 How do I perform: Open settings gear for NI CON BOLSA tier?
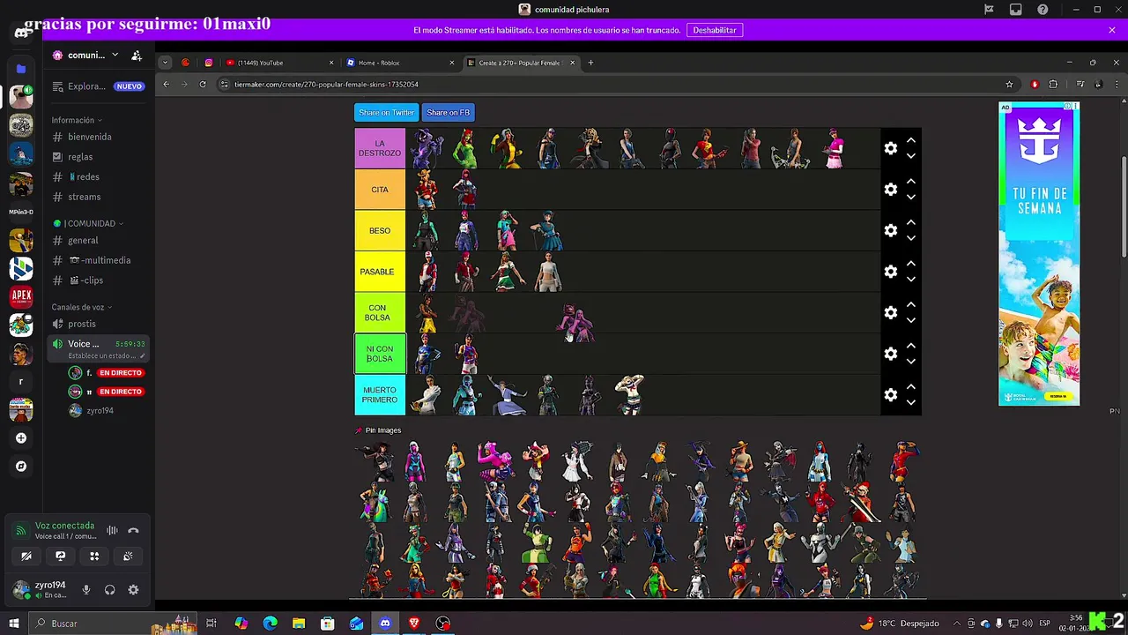pyautogui.click(x=891, y=354)
